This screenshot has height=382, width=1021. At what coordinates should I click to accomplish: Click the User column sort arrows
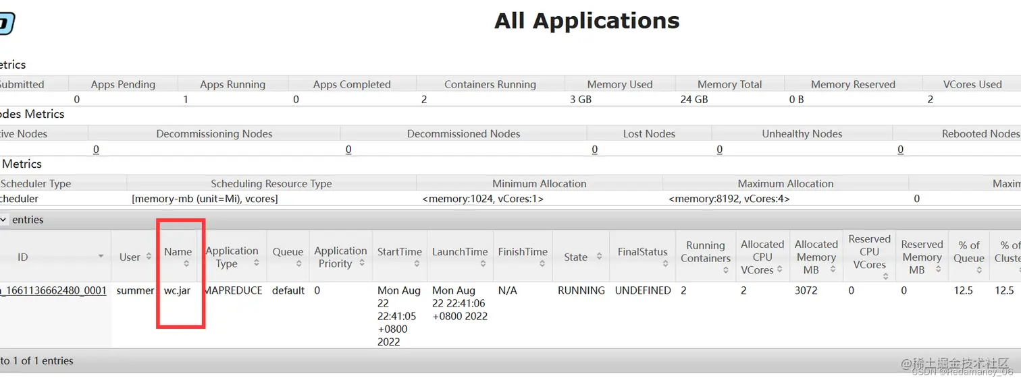pos(149,257)
